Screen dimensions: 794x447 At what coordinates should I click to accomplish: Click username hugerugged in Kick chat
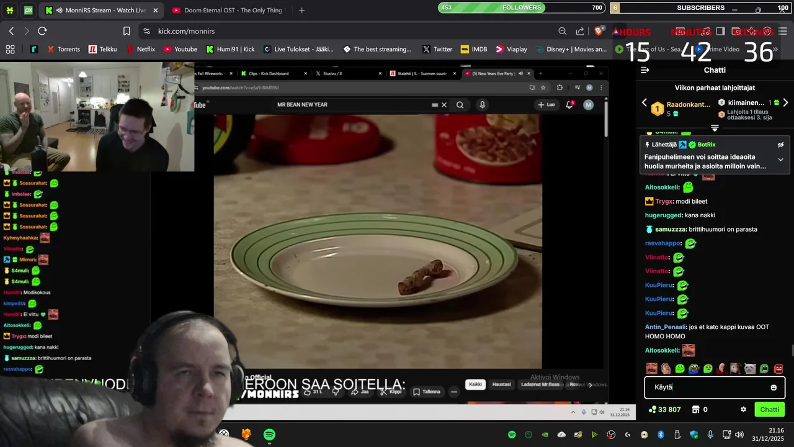[x=663, y=215]
